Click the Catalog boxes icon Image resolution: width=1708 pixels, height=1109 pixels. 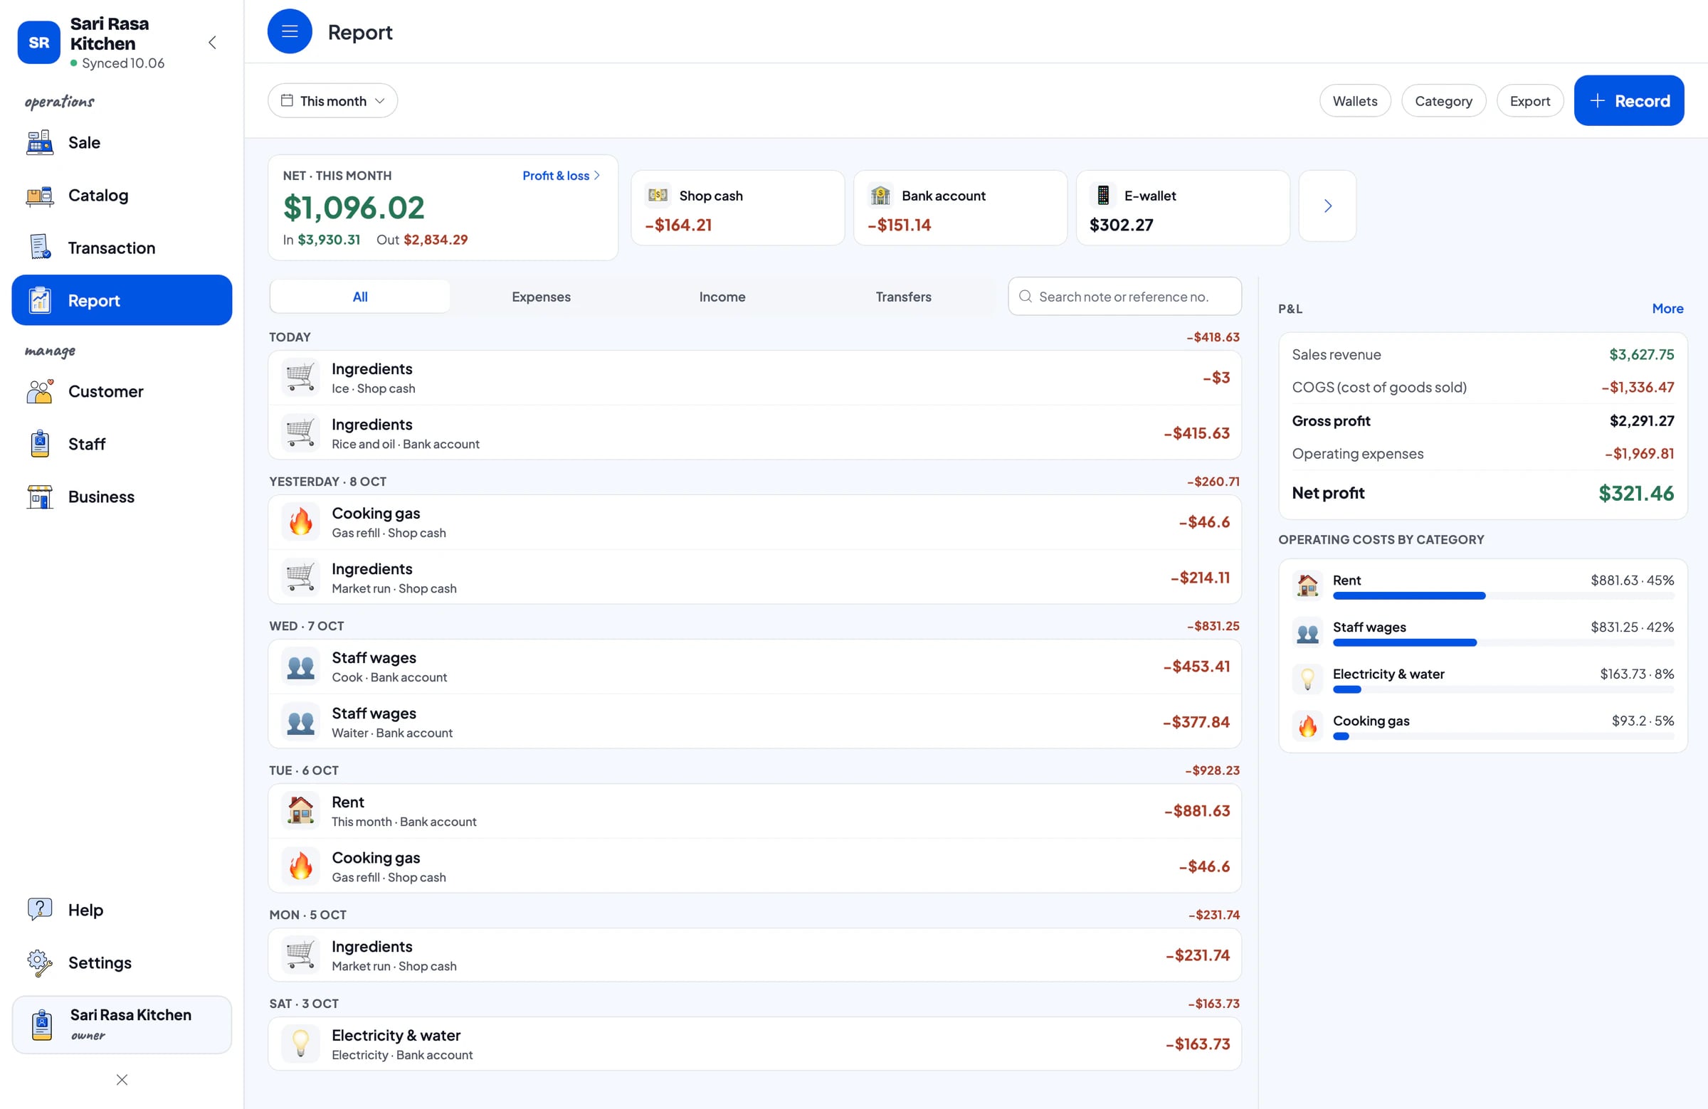tap(40, 195)
